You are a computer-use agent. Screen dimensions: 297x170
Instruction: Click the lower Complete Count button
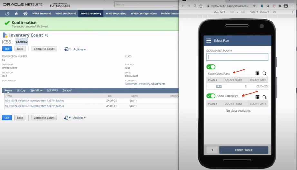click(x=44, y=117)
